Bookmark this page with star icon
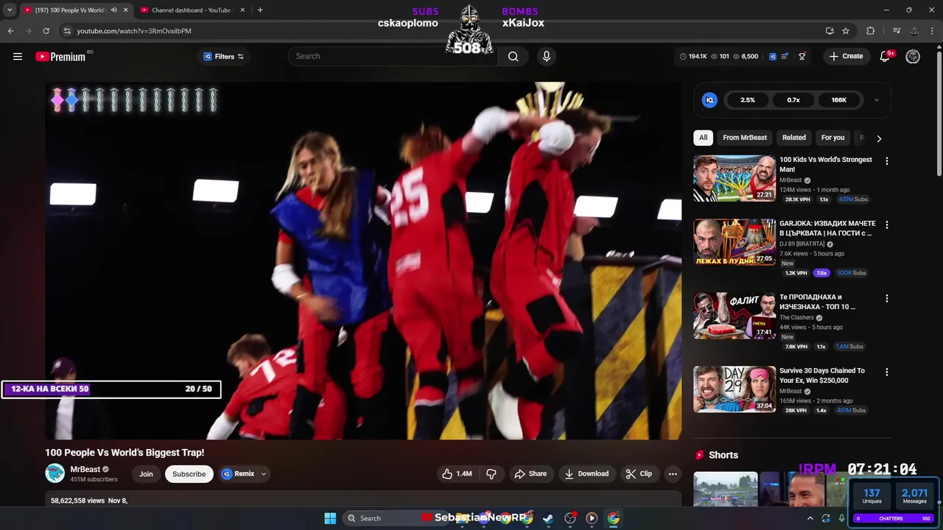 click(x=846, y=31)
